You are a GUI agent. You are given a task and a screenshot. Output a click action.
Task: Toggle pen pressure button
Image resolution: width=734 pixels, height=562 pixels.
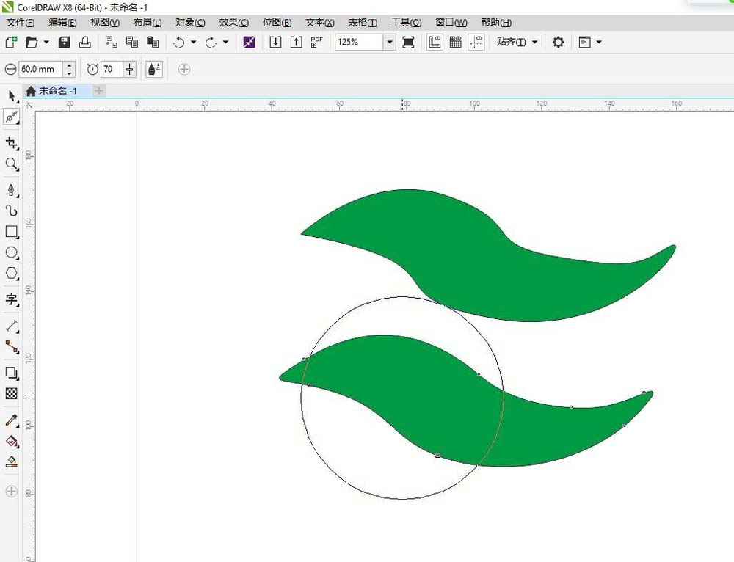154,69
